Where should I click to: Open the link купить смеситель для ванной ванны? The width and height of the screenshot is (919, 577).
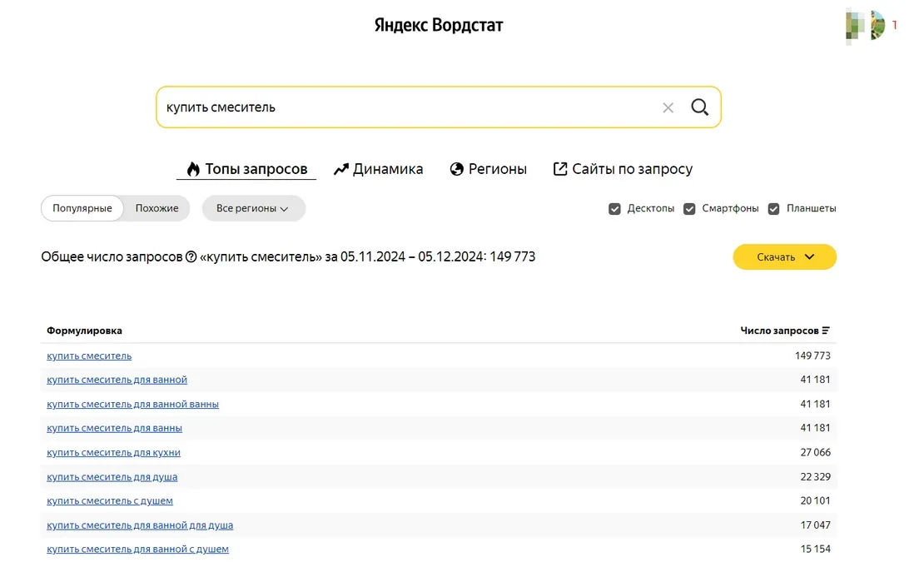133,404
